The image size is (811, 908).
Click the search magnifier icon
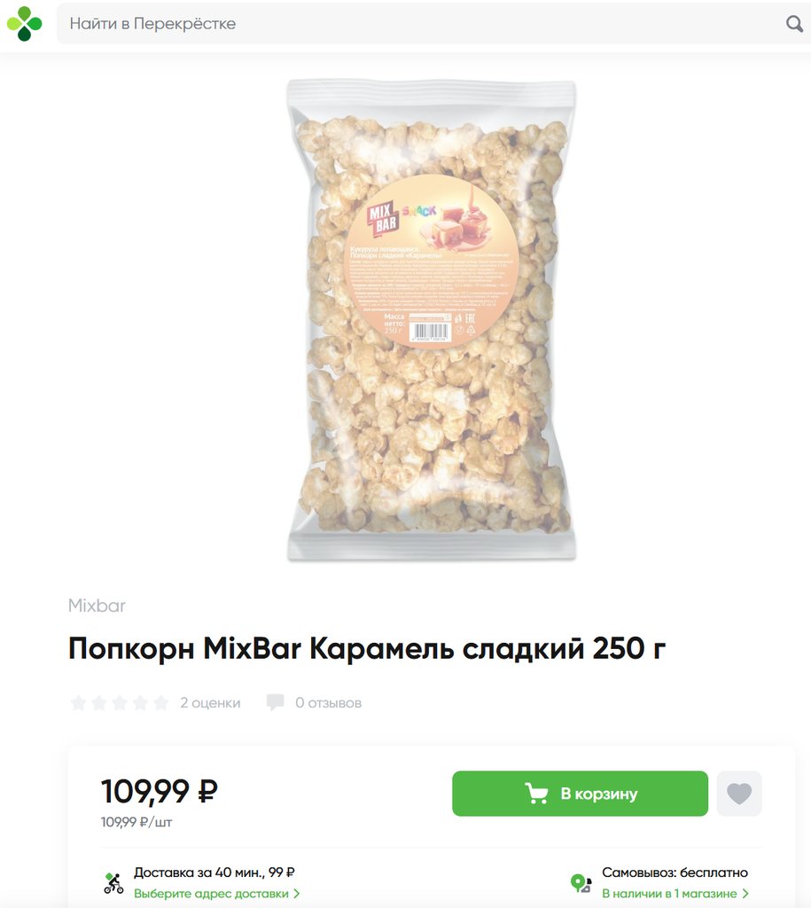(794, 24)
